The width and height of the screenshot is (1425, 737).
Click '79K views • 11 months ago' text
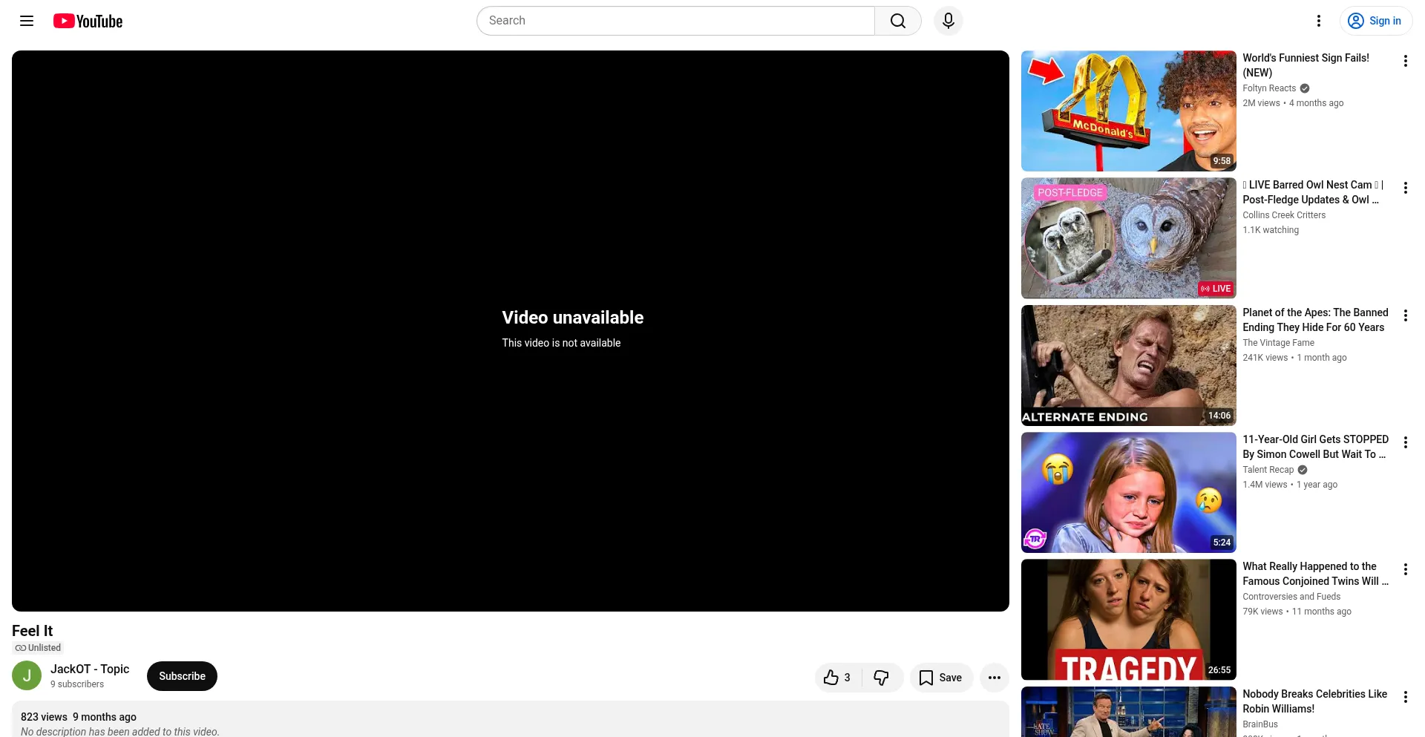point(1297,612)
